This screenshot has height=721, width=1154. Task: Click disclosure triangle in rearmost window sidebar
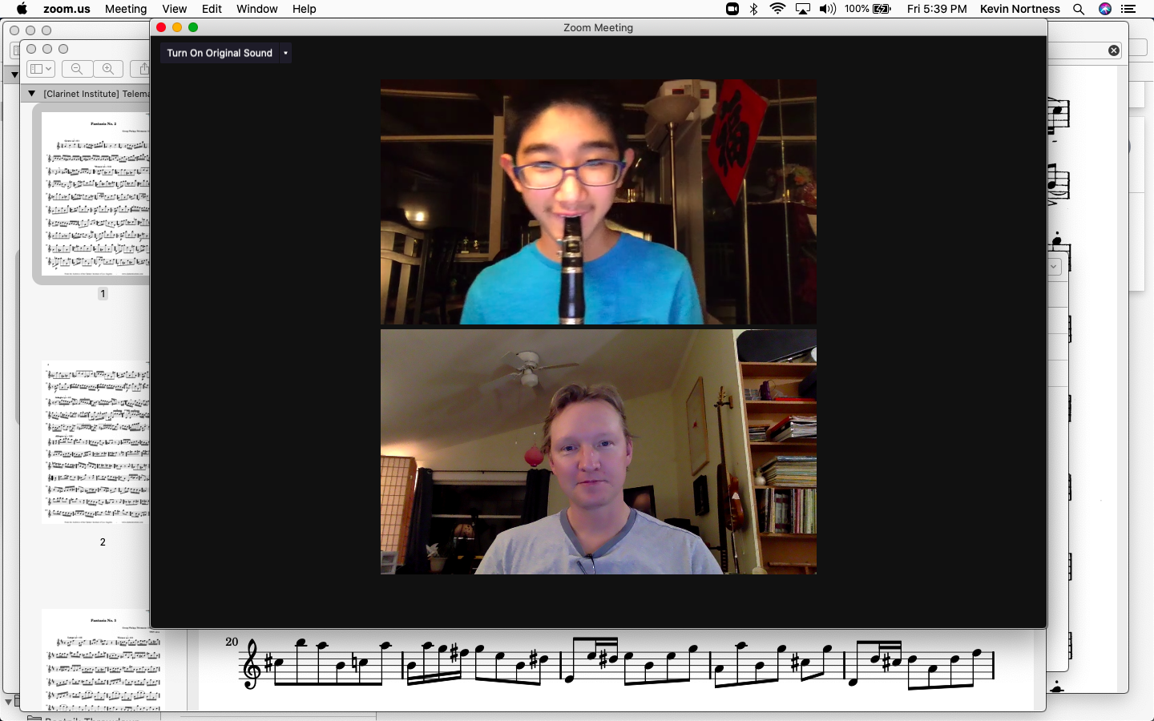[14, 75]
